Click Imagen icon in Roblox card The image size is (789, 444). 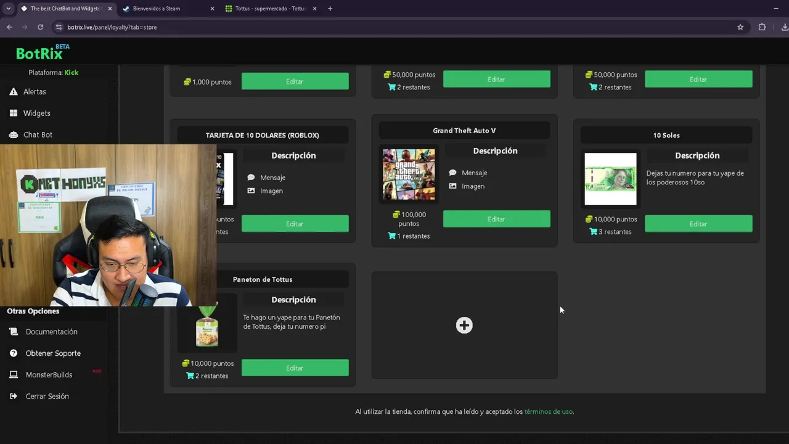click(x=251, y=191)
